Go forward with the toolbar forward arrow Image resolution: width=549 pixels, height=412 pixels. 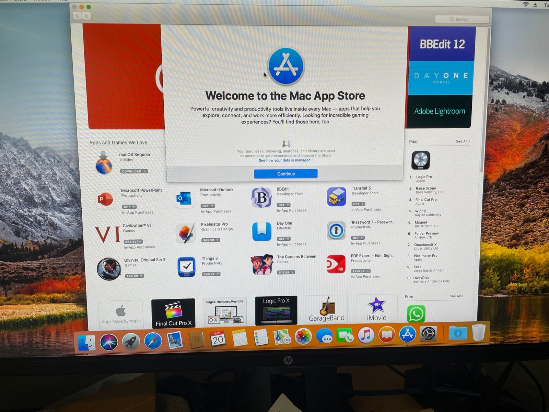[x=87, y=15]
